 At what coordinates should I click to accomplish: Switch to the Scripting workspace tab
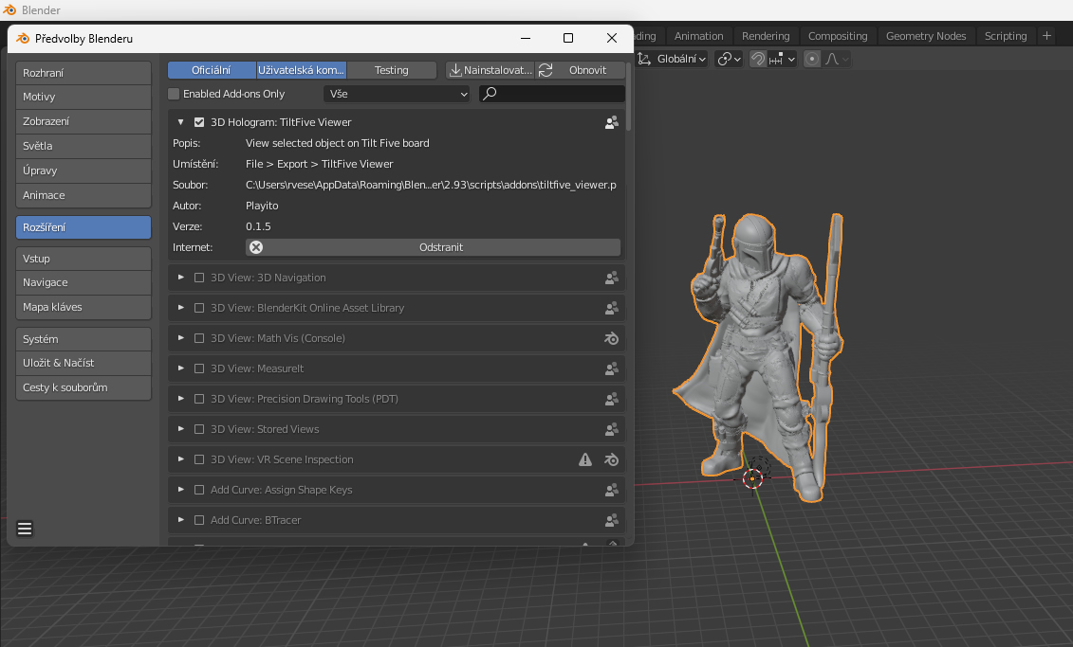pos(1006,36)
